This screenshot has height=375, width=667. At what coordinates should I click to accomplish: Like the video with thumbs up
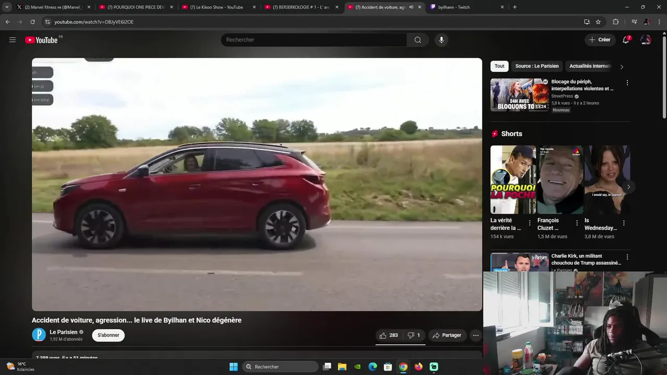click(389, 335)
